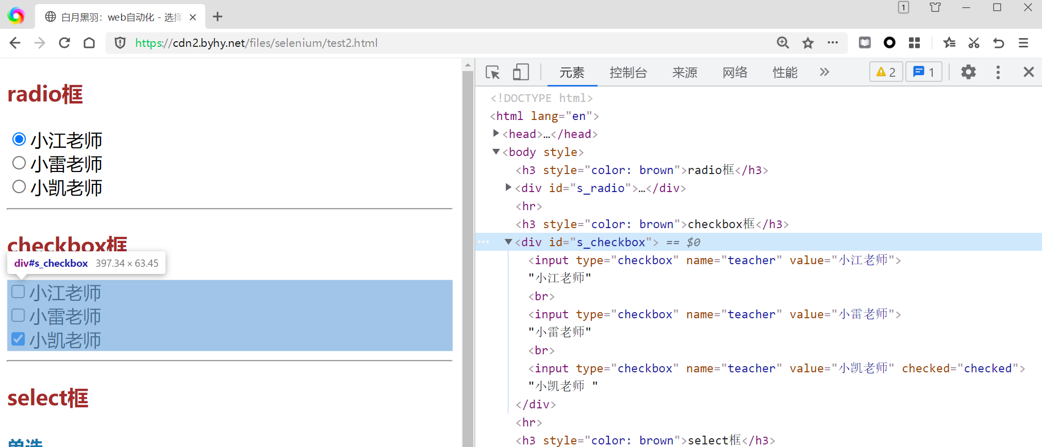Select the html lang="en" line
The image size is (1042, 447).
coord(544,116)
